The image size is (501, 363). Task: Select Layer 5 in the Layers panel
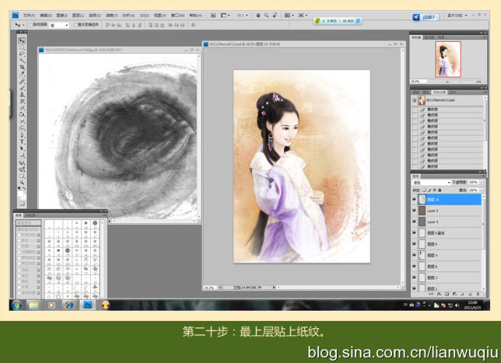[450, 211]
